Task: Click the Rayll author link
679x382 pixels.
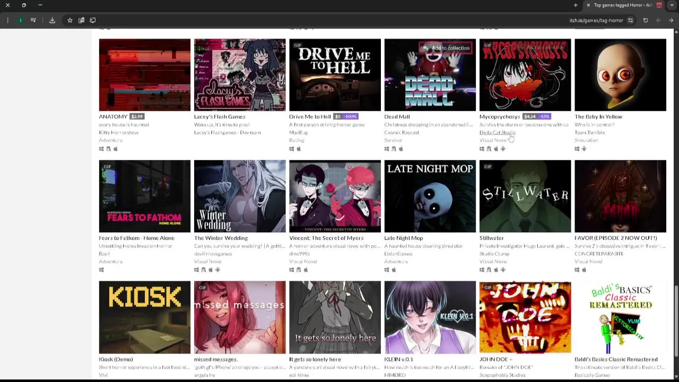Action: pos(104,254)
